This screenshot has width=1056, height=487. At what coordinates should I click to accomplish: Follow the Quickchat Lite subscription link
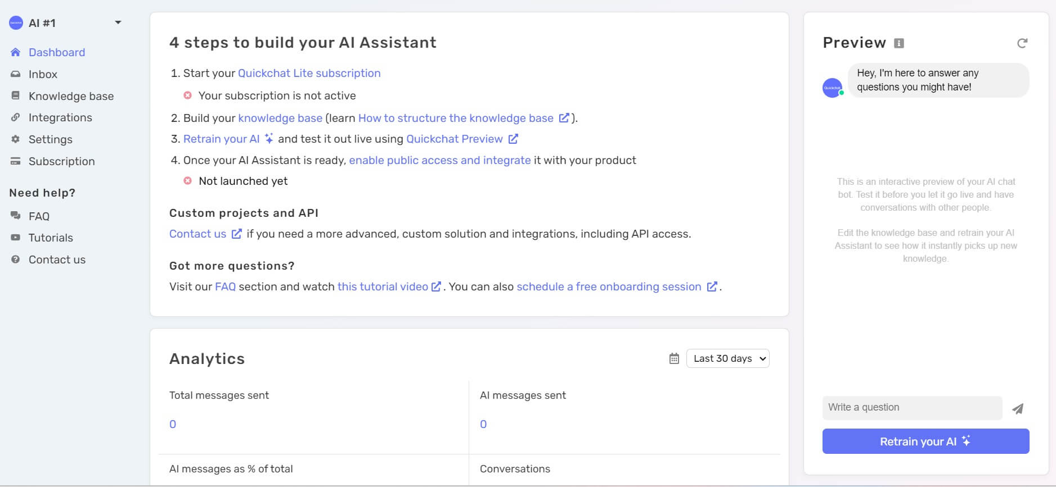point(309,73)
